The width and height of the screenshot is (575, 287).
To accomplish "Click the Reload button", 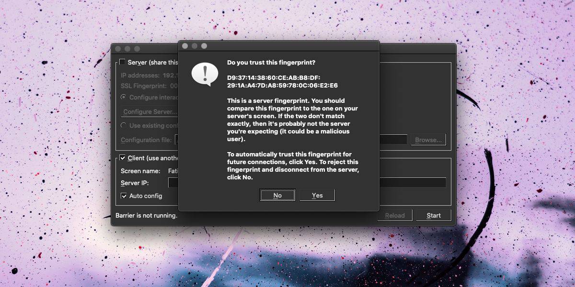I will click(394, 215).
